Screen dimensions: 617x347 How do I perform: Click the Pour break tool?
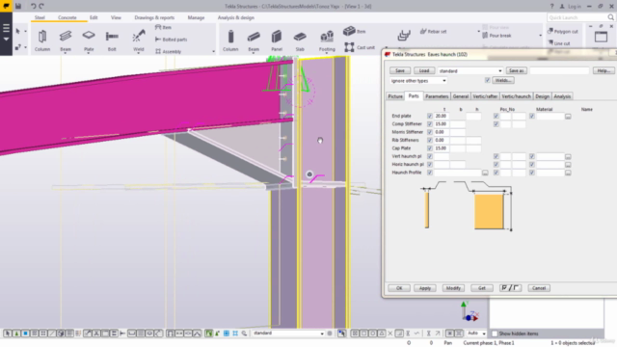tap(496, 36)
